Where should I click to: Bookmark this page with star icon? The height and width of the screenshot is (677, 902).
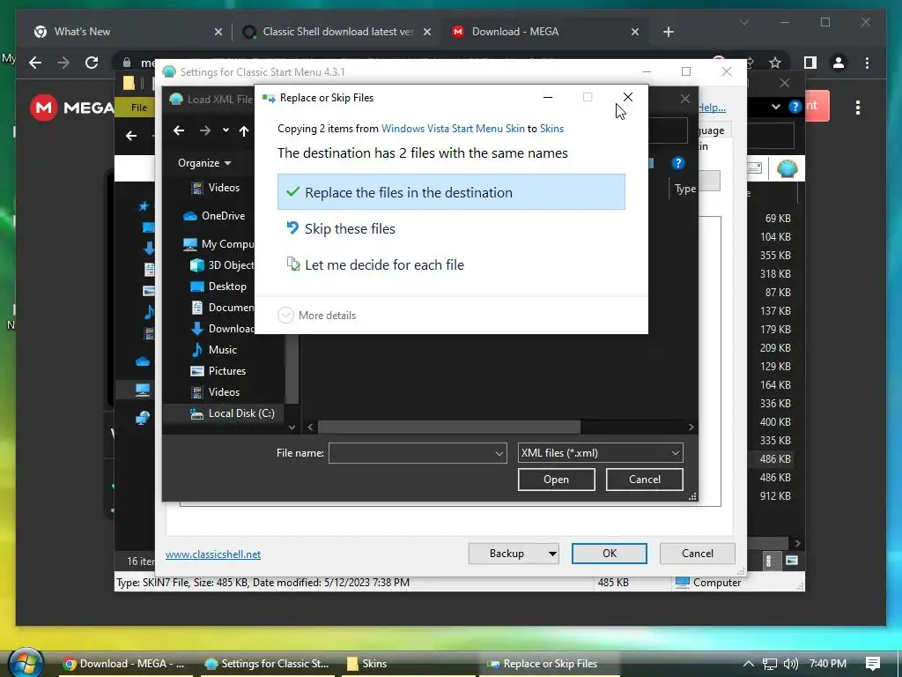pos(775,63)
